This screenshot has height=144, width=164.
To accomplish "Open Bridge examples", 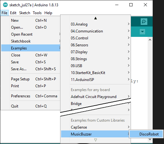I will coord(76,104).
